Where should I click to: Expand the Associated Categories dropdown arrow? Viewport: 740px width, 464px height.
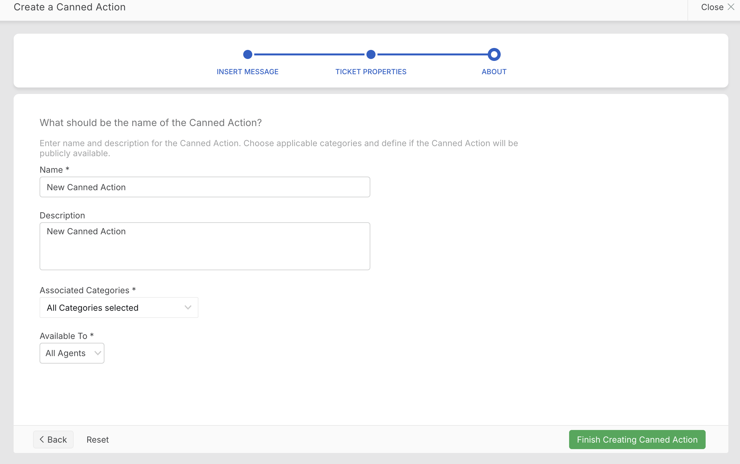pos(188,307)
